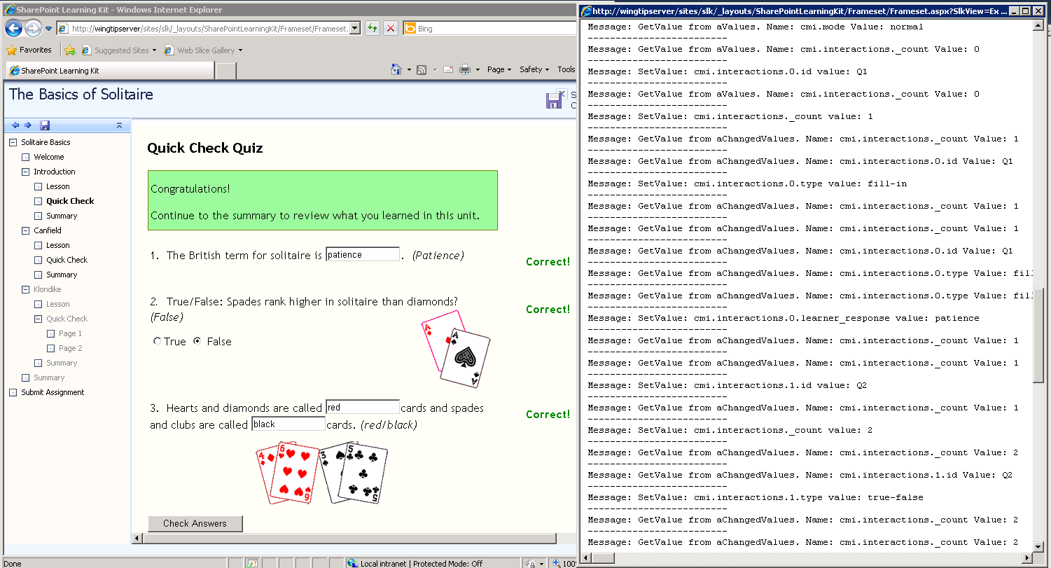The width and height of the screenshot is (1051, 568).
Task: Click the 'Congratulations!' message text
Action: pos(190,189)
